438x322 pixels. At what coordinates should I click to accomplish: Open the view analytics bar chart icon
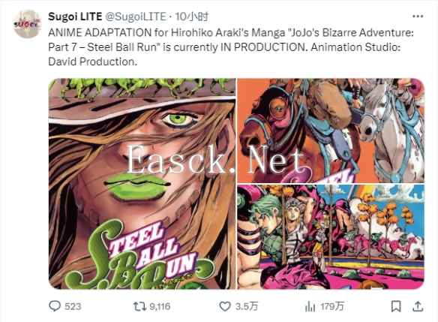pyautogui.click(x=310, y=307)
